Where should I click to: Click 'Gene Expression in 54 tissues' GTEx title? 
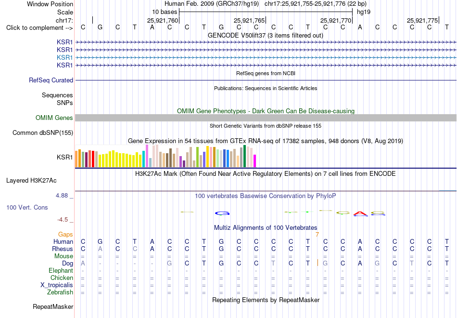pos(266,141)
